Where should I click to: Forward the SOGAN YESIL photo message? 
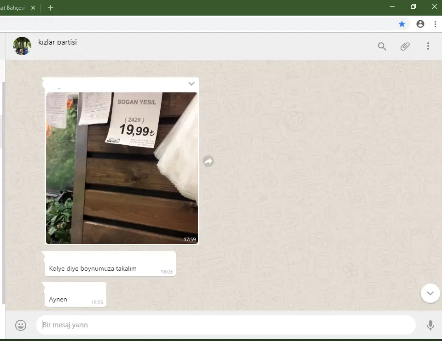pyautogui.click(x=208, y=161)
